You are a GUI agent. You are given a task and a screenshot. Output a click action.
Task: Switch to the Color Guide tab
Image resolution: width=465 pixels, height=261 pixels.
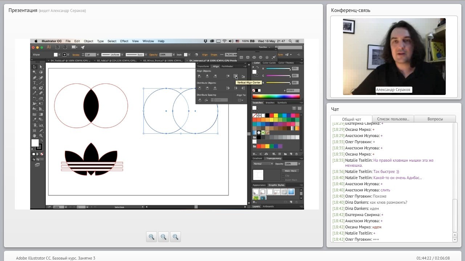click(x=269, y=63)
